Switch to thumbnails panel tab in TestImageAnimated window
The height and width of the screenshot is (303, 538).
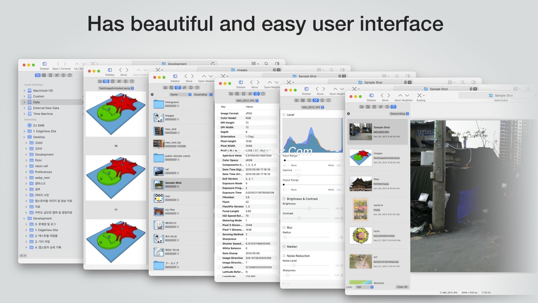coord(106,81)
